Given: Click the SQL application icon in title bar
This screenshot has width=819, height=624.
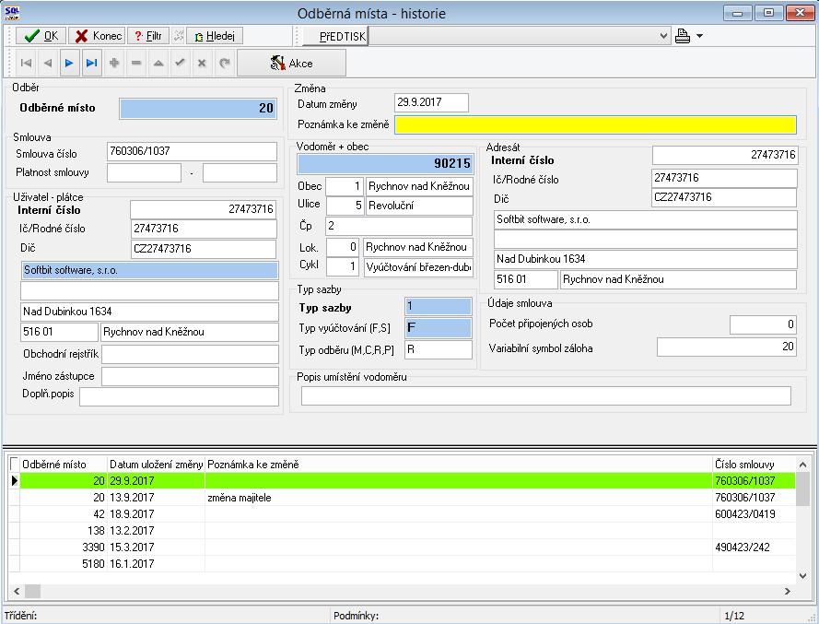Looking at the screenshot, I should click(11, 13).
